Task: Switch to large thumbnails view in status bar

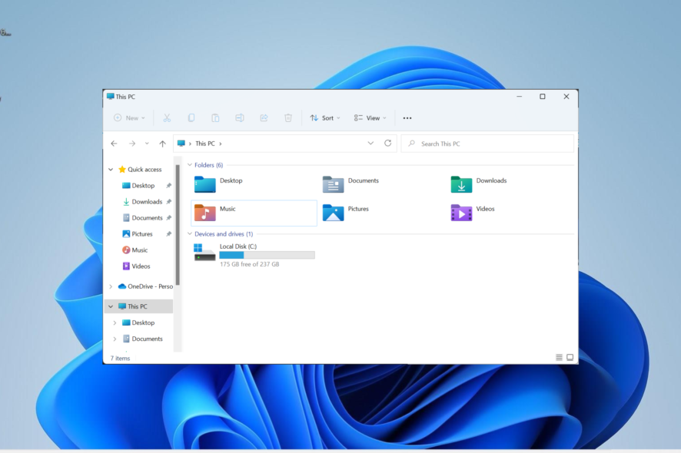Action: point(570,358)
